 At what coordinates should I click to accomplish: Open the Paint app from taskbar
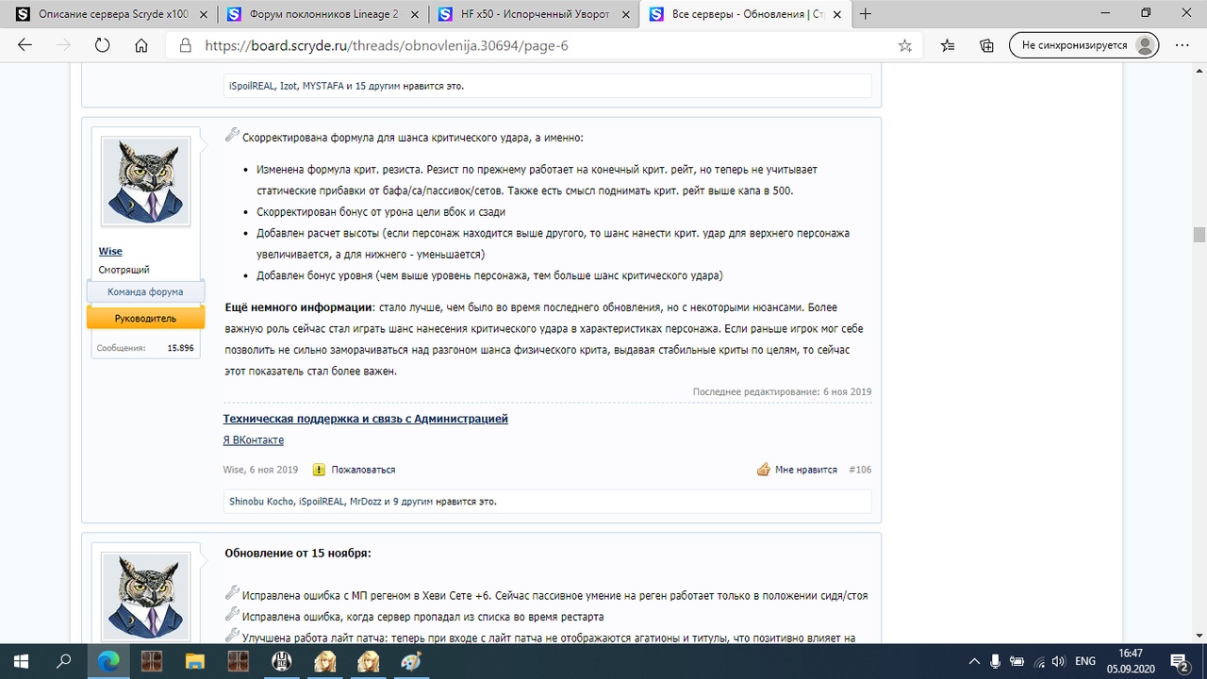[411, 661]
